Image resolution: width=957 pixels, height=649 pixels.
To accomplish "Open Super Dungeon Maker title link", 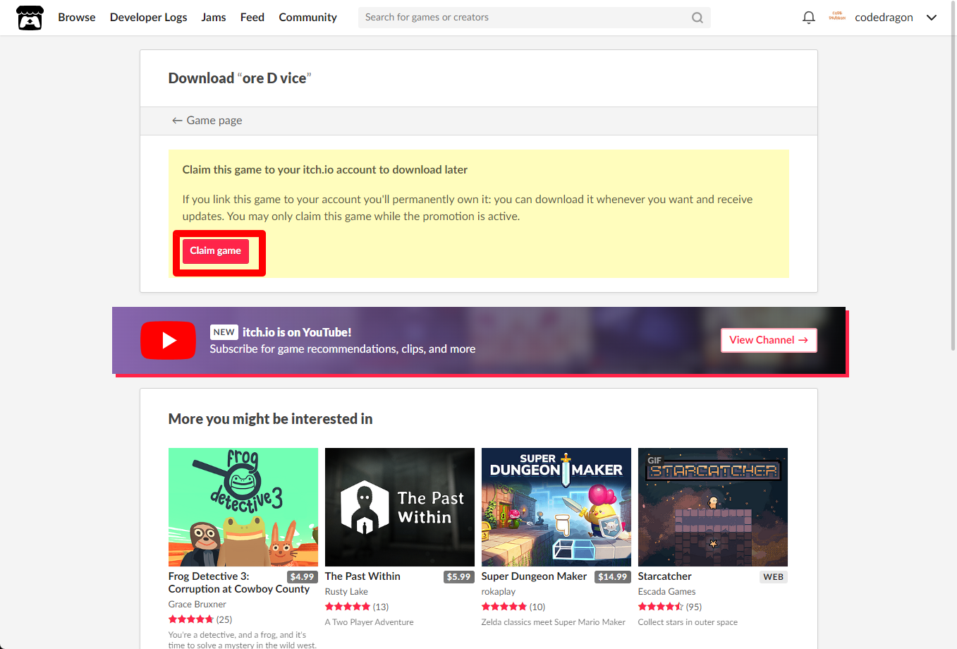I will 534,576.
